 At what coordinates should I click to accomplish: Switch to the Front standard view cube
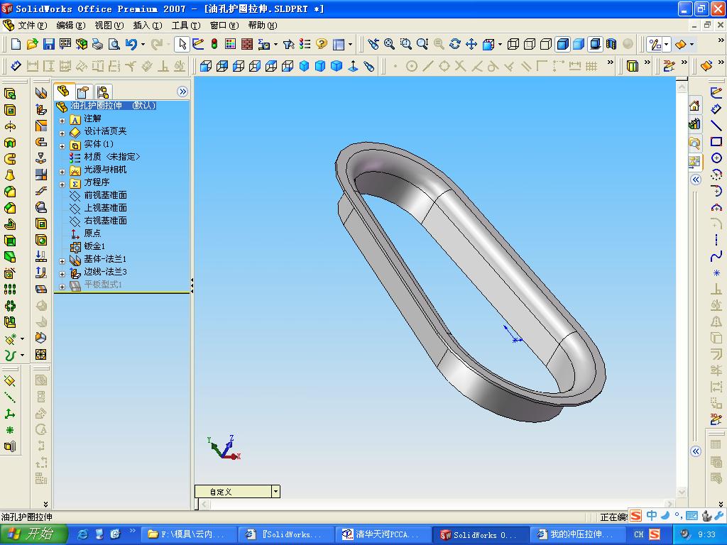205,66
